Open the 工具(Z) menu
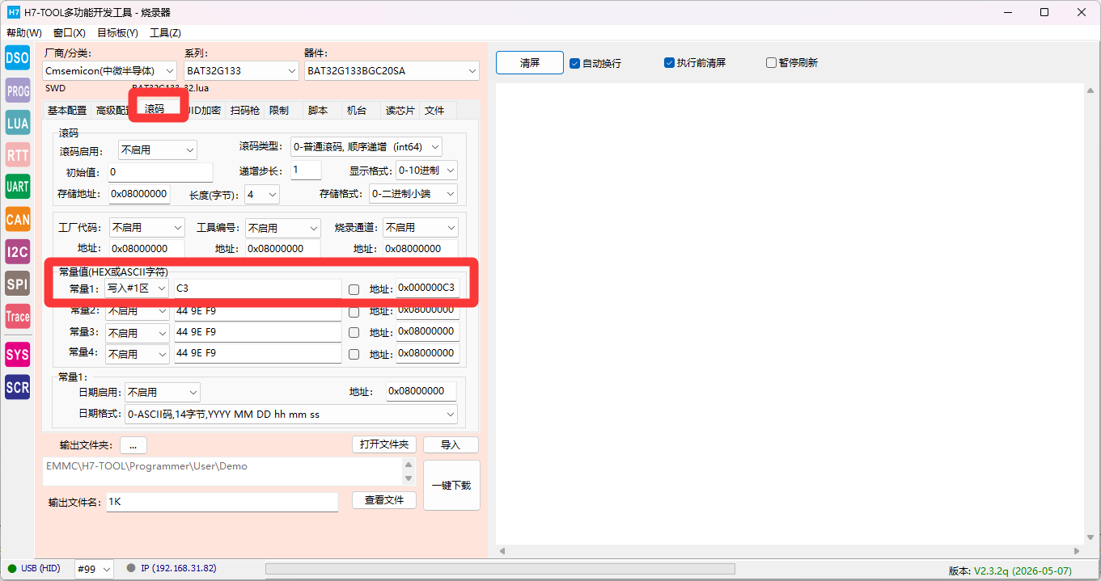The width and height of the screenshot is (1101, 581). click(165, 33)
